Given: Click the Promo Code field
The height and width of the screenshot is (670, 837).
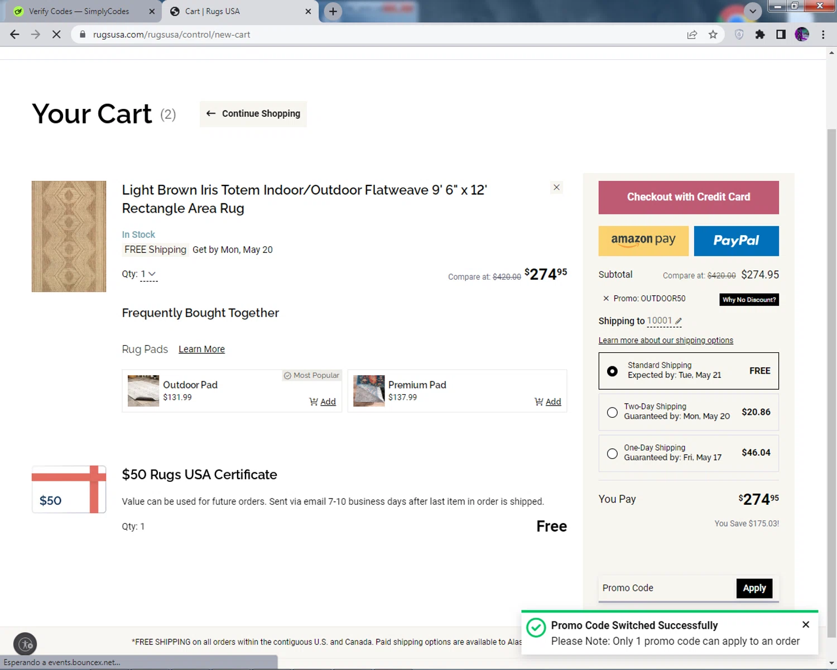Looking at the screenshot, I should coord(667,588).
